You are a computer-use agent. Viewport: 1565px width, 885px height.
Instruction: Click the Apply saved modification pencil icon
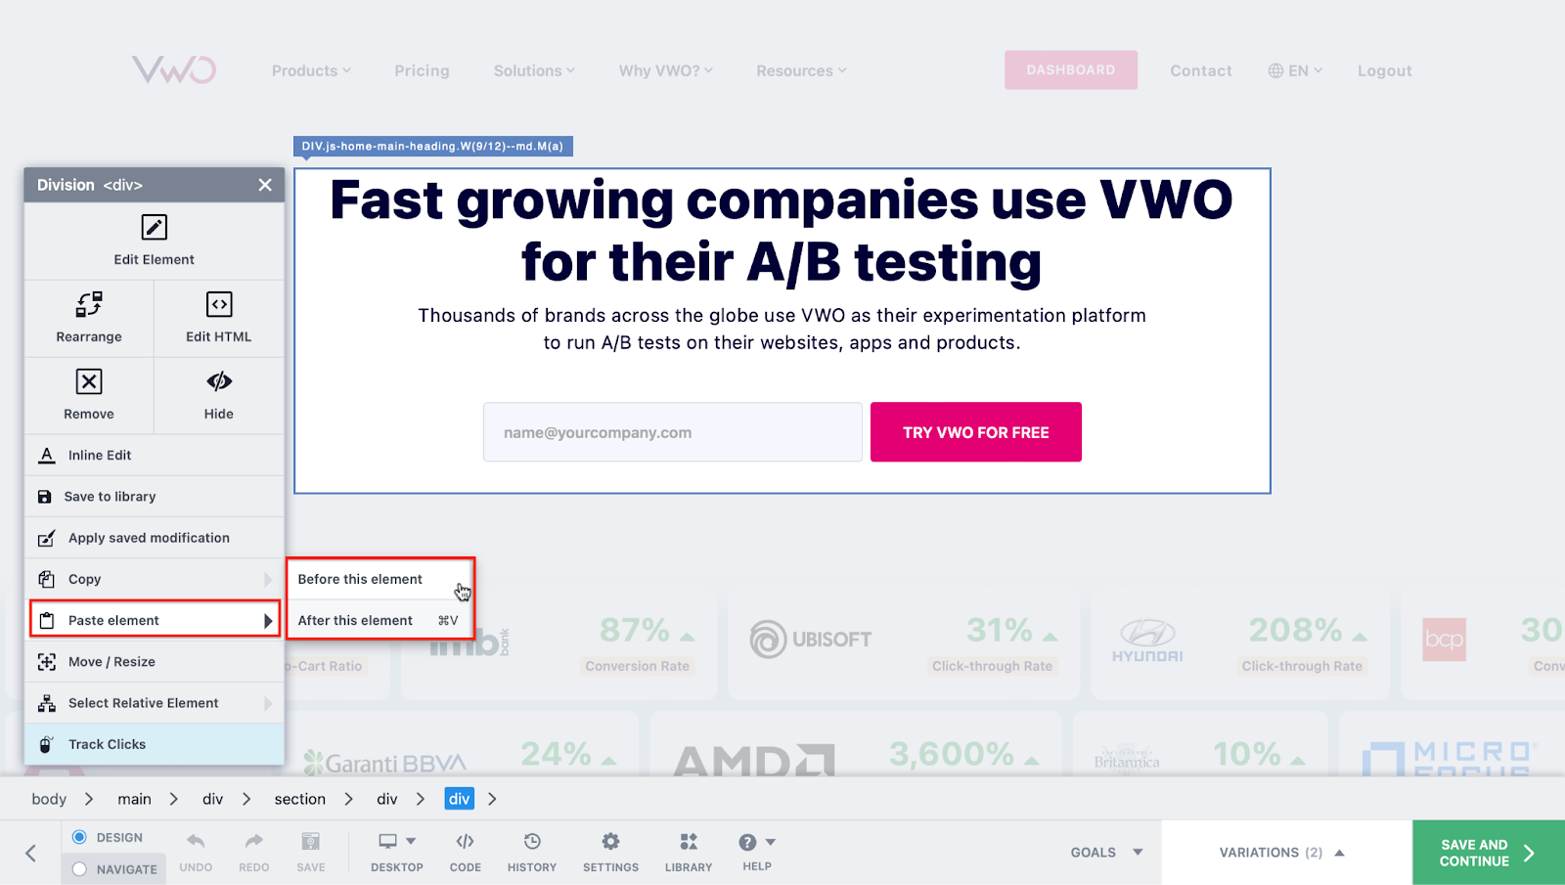pos(46,538)
